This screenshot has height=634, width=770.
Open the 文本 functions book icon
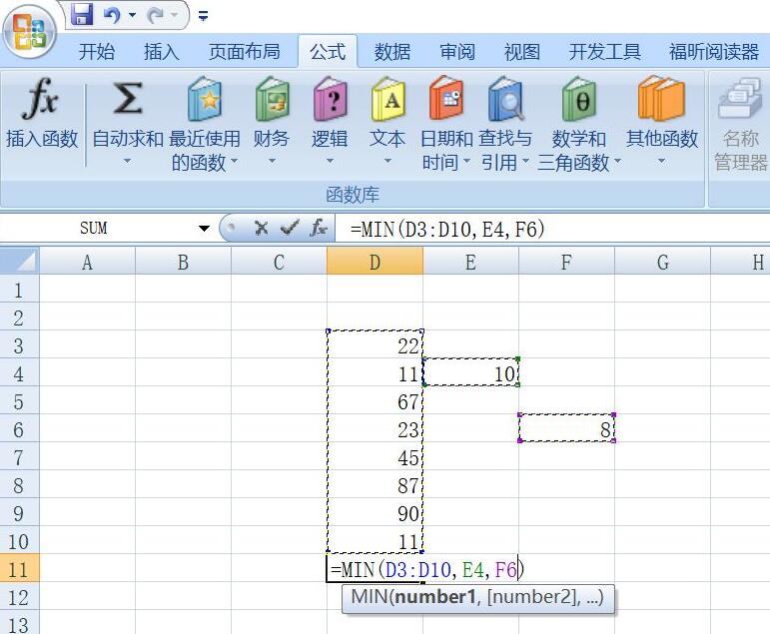click(x=387, y=99)
